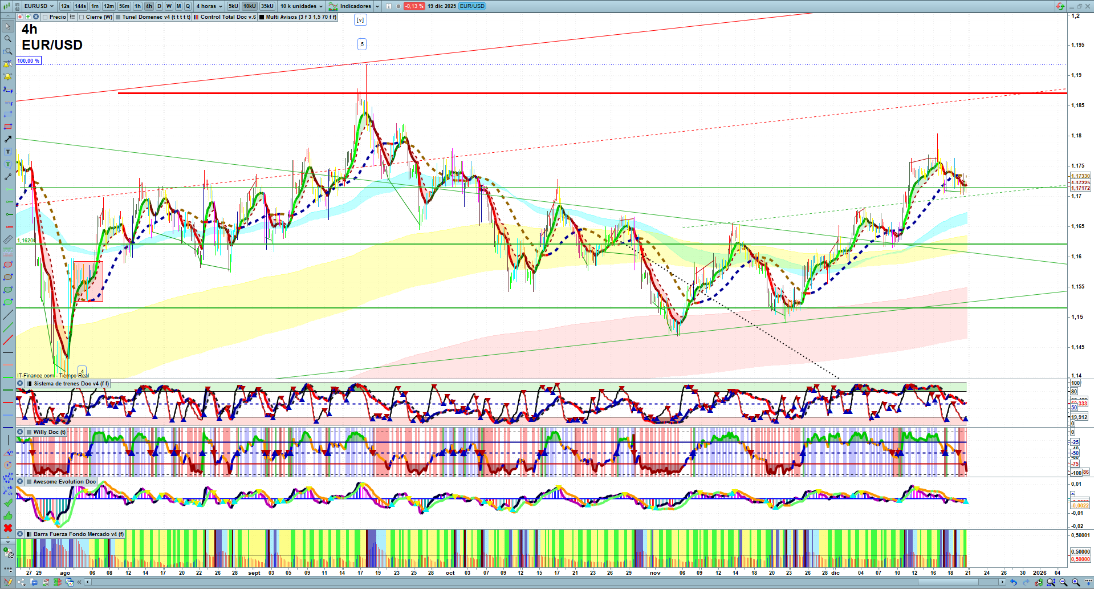Click the green thumbs-up icon

(x=8, y=515)
